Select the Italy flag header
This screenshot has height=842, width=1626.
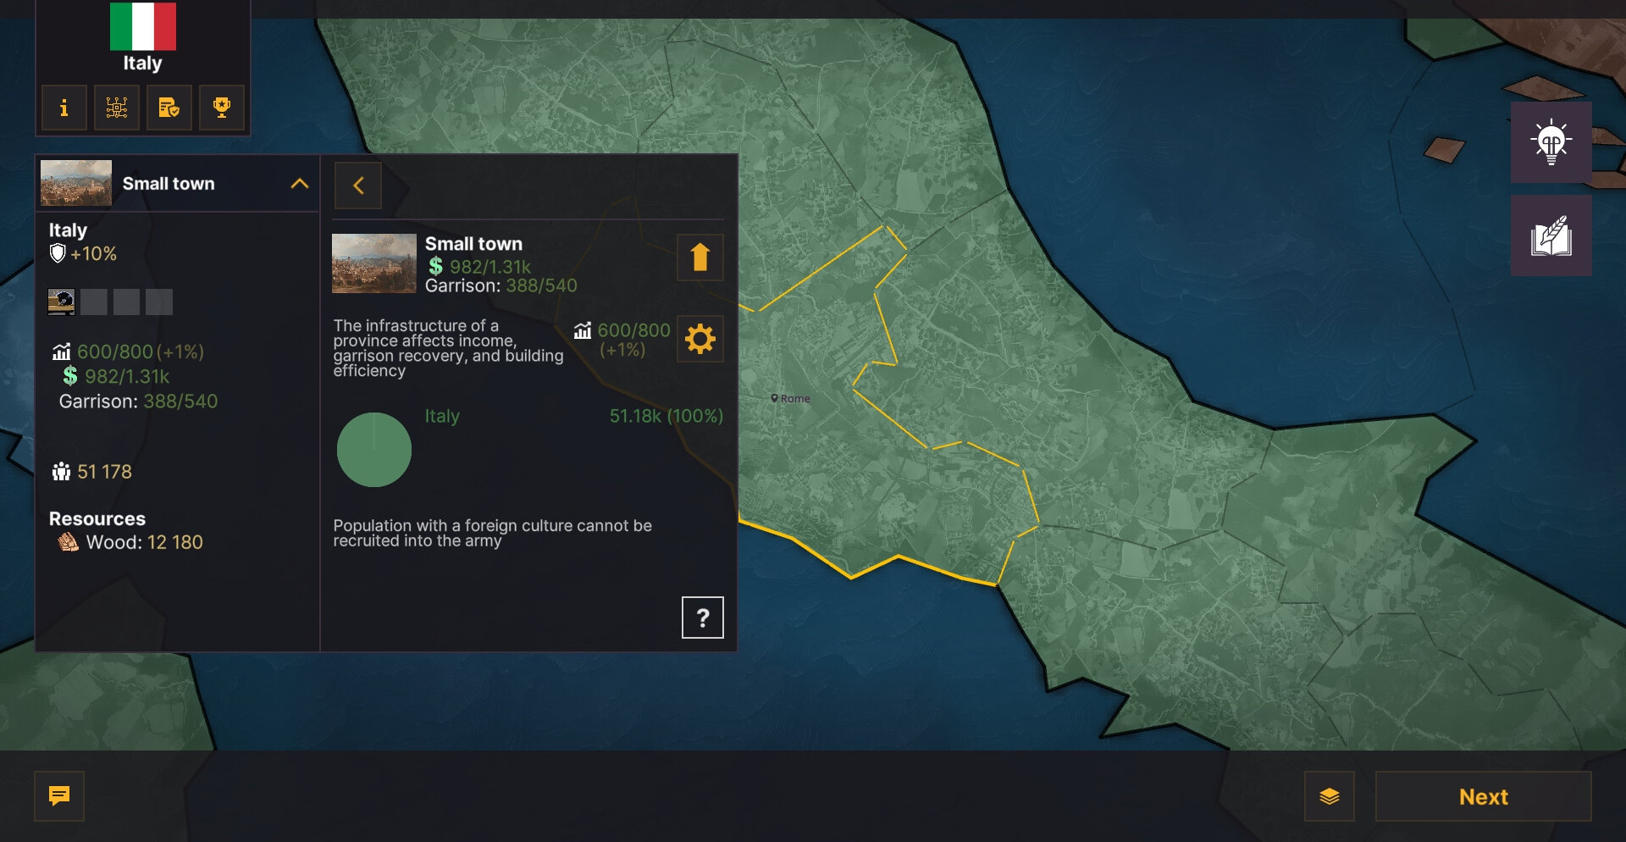pos(142,27)
